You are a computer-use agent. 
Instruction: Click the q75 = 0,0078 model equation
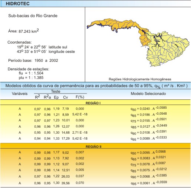(x=148, y=164)
